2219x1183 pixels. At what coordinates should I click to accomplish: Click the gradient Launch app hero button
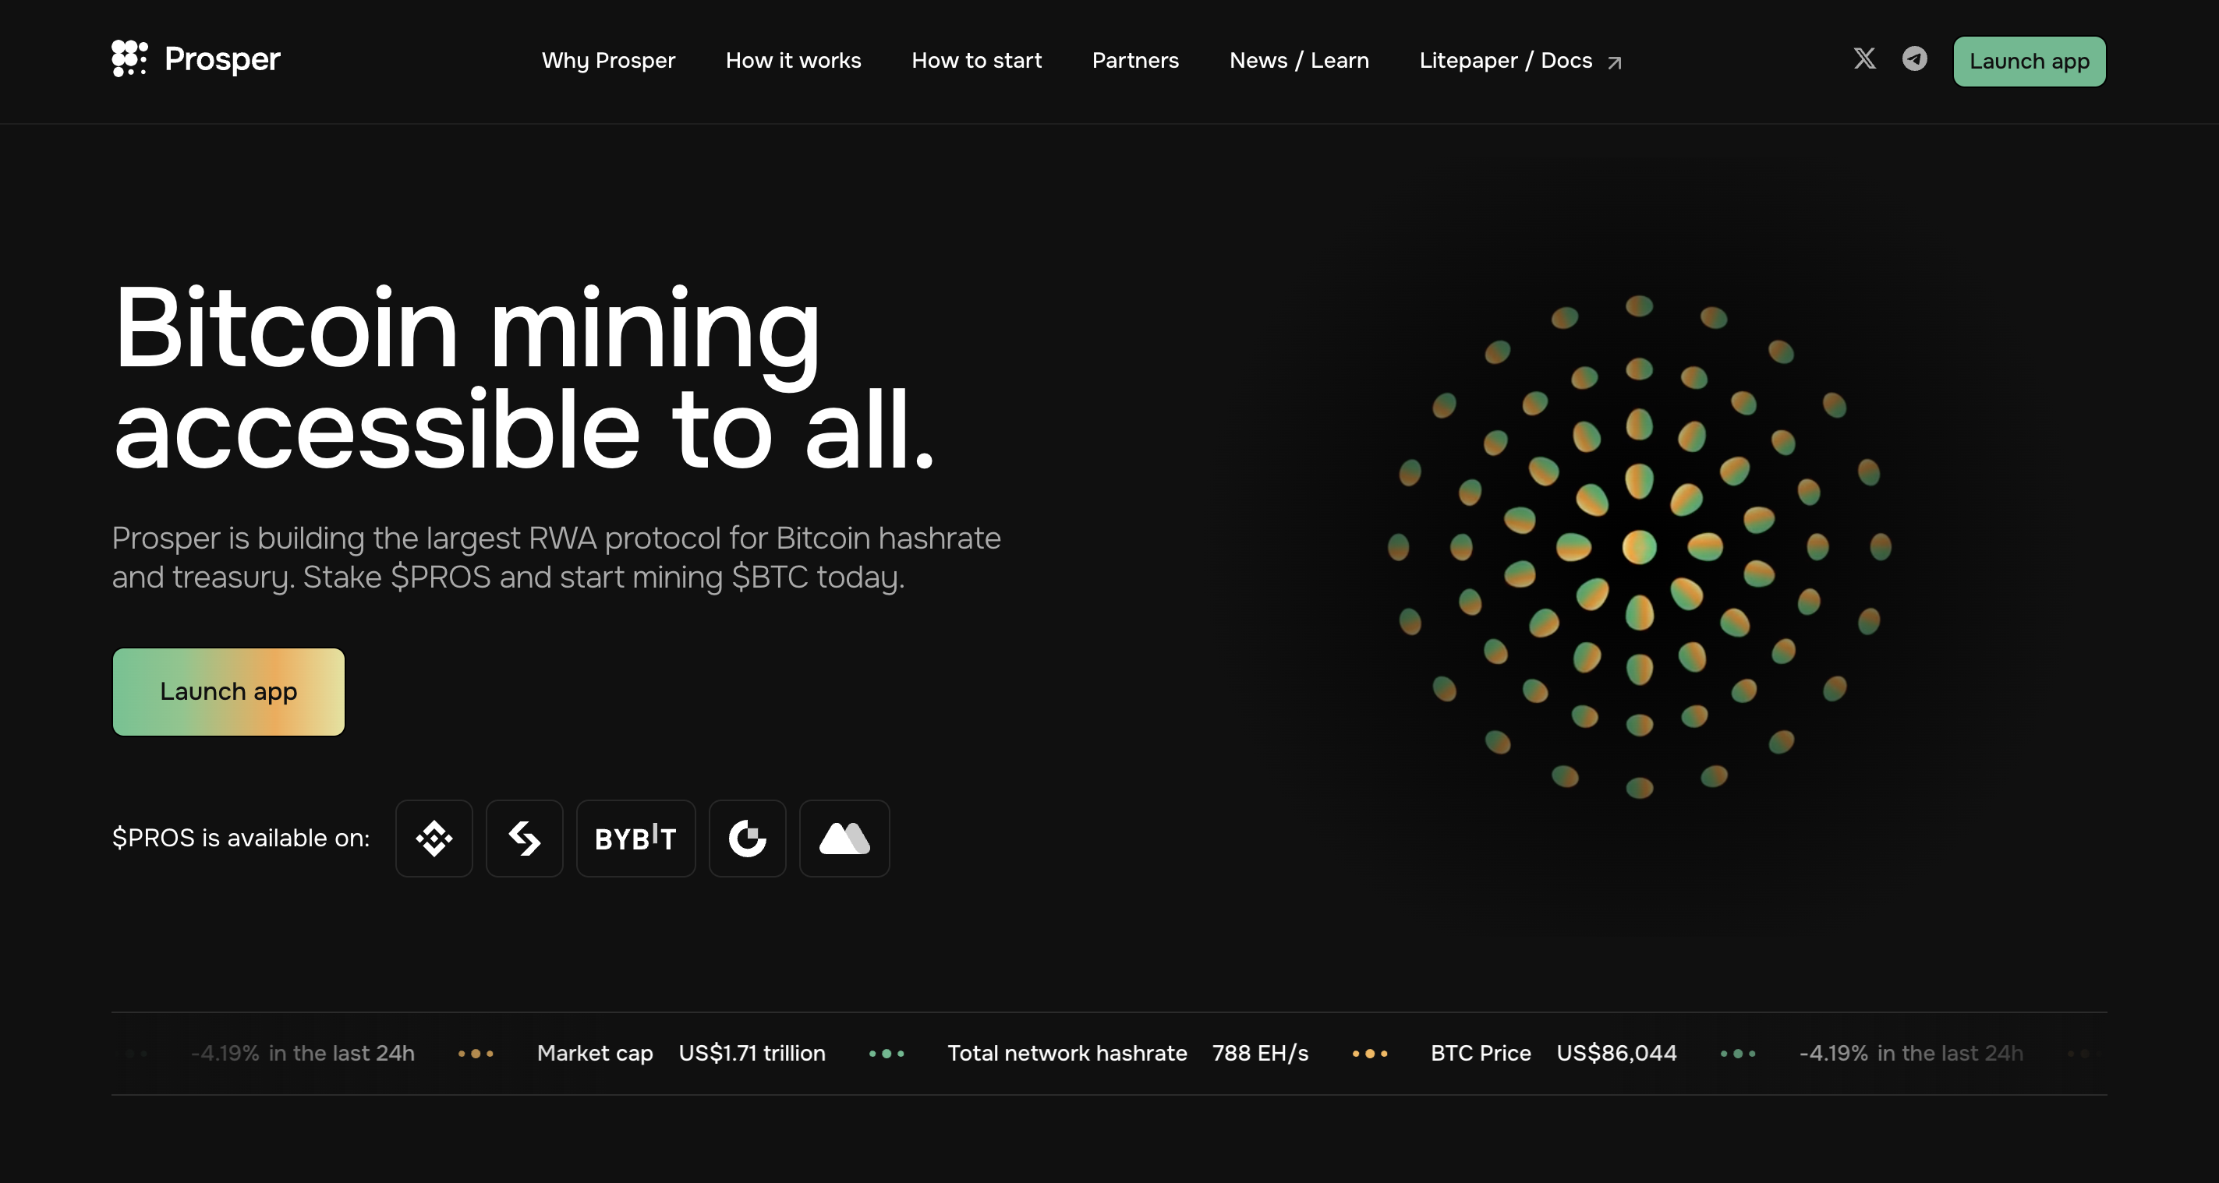coord(228,691)
